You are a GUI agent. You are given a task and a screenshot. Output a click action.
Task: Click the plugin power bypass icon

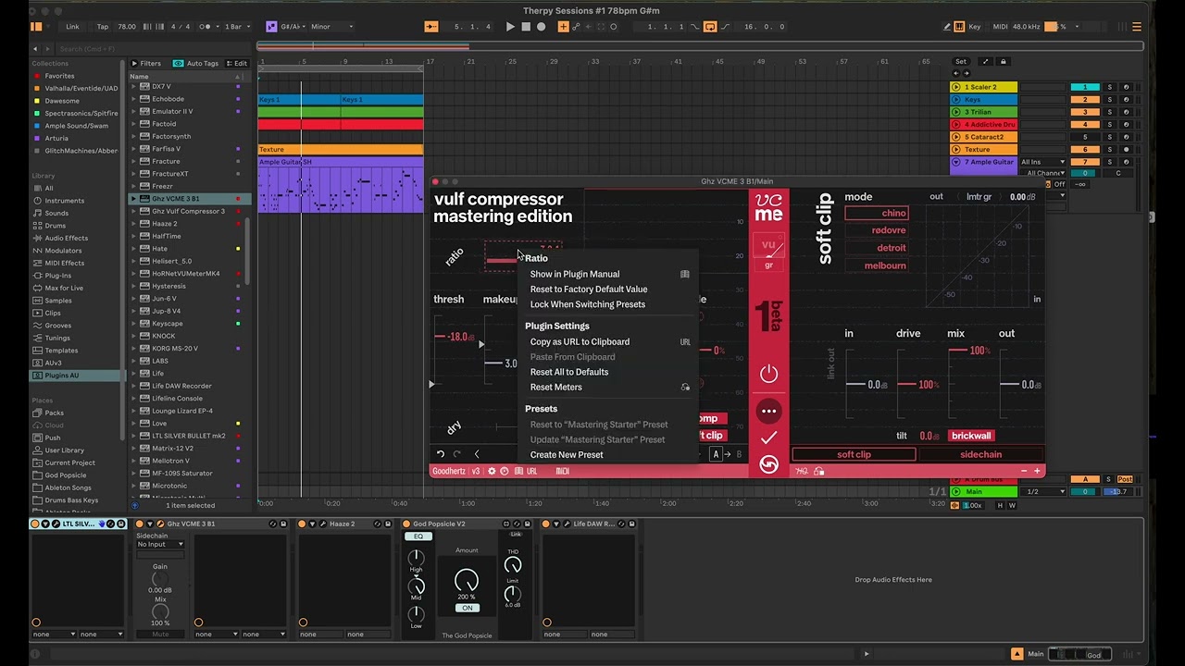(768, 374)
